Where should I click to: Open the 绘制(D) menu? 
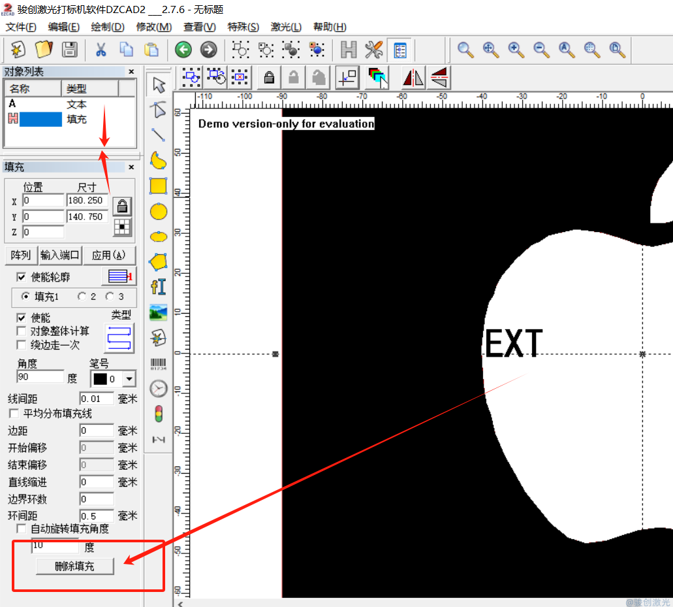[107, 27]
